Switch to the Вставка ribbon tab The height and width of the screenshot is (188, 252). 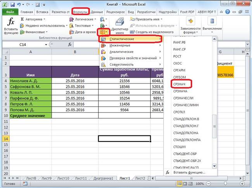click(42, 12)
